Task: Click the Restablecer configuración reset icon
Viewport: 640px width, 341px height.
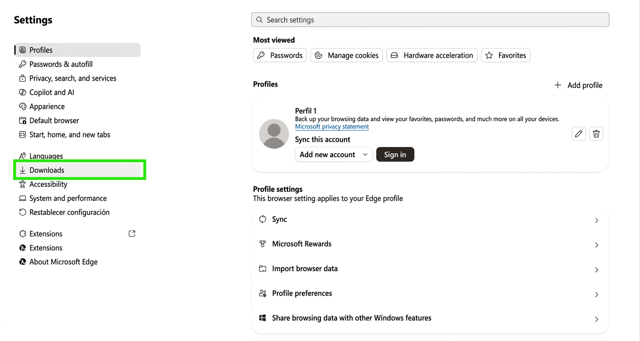Action: [23, 212]
